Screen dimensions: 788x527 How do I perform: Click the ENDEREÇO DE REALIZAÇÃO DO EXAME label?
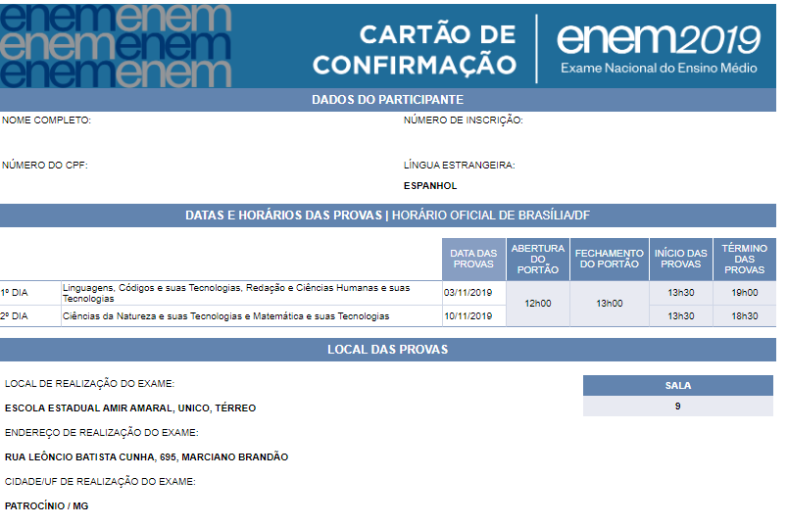click(102, 433)
